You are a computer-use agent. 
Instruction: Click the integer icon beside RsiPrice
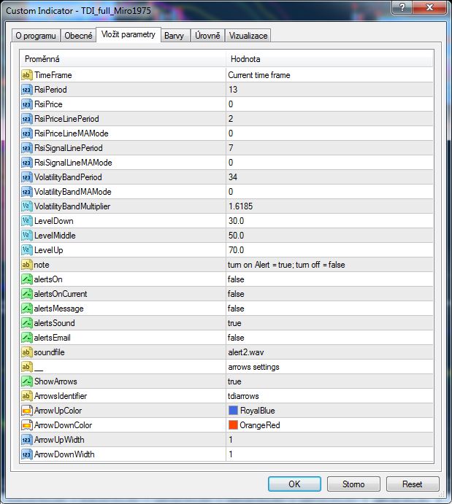[27, 104]
